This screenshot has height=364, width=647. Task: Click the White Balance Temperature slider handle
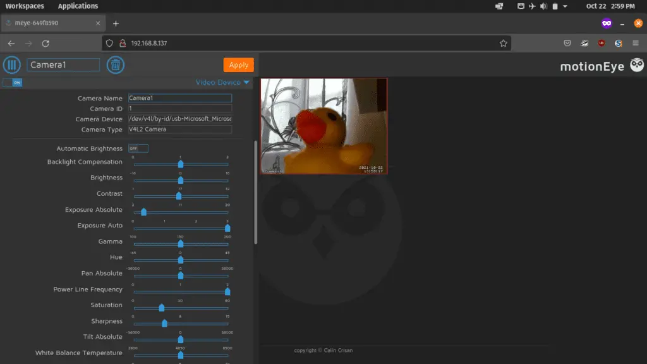point(181,355)
